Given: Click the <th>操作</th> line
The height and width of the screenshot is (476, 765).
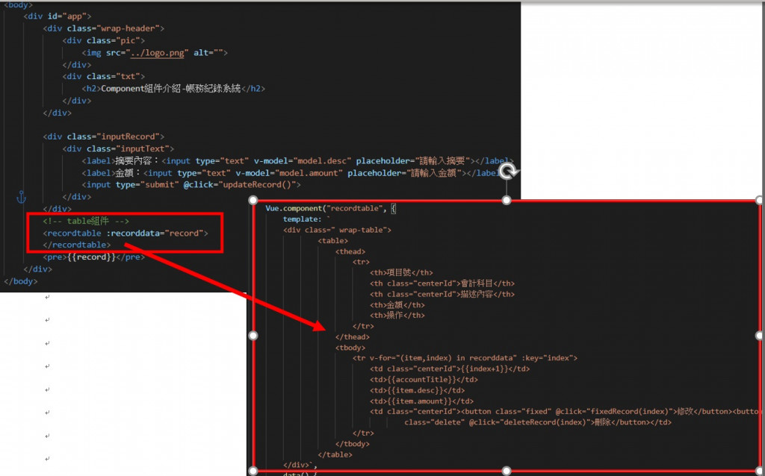Looking at the screenshot, I should coord(397,316).
